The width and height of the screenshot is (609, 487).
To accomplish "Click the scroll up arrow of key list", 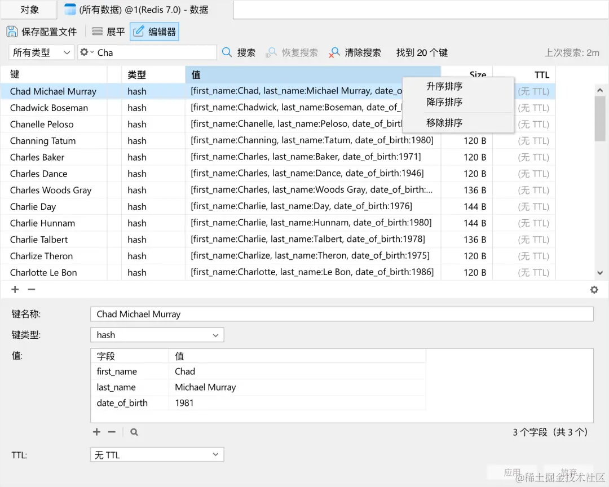I will click(600, 91).
